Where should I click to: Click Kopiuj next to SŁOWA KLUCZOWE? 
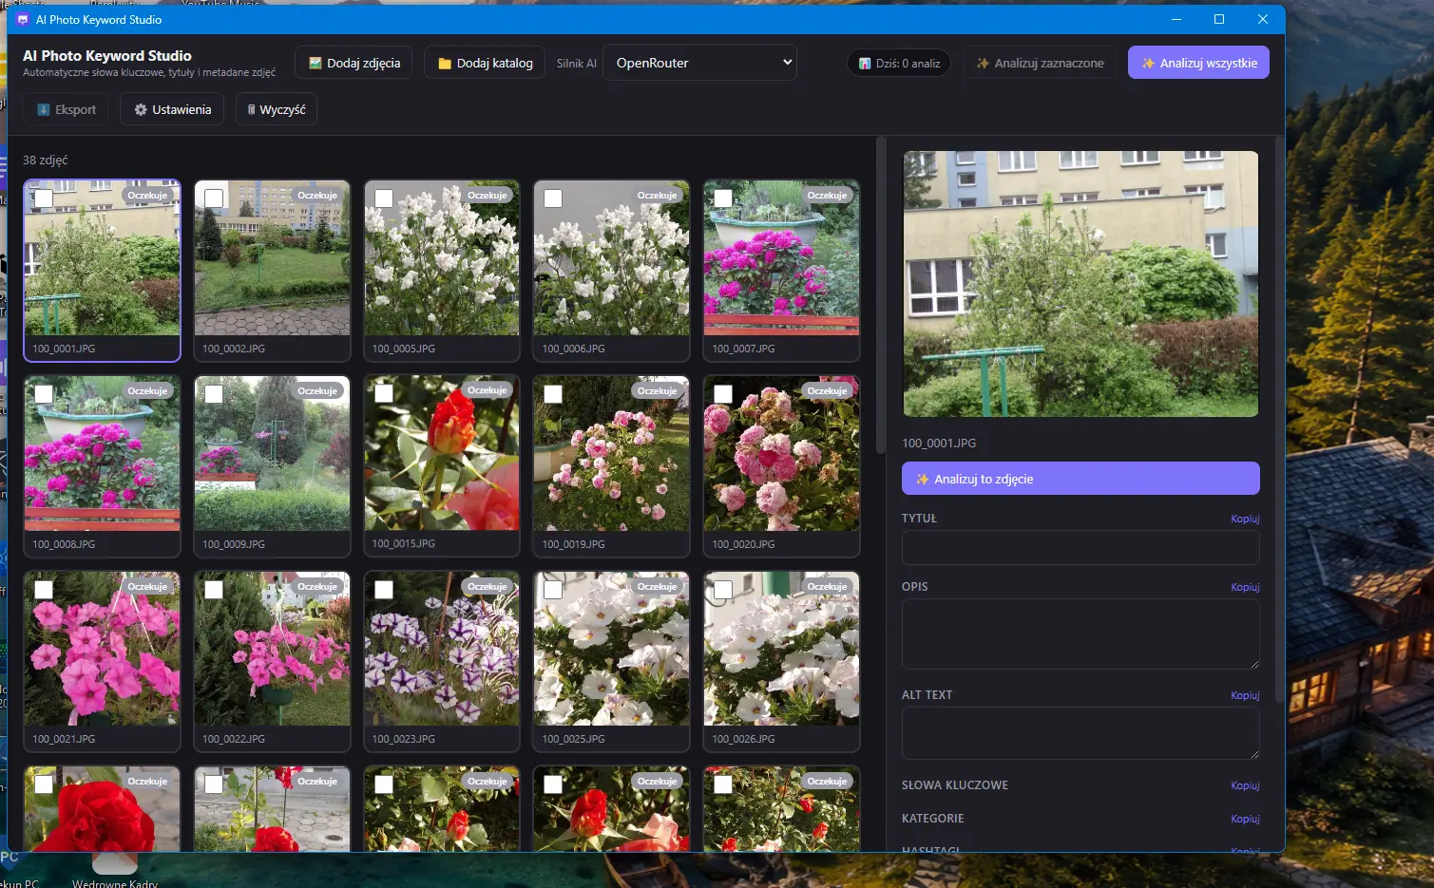click(x=1245, y=786)
